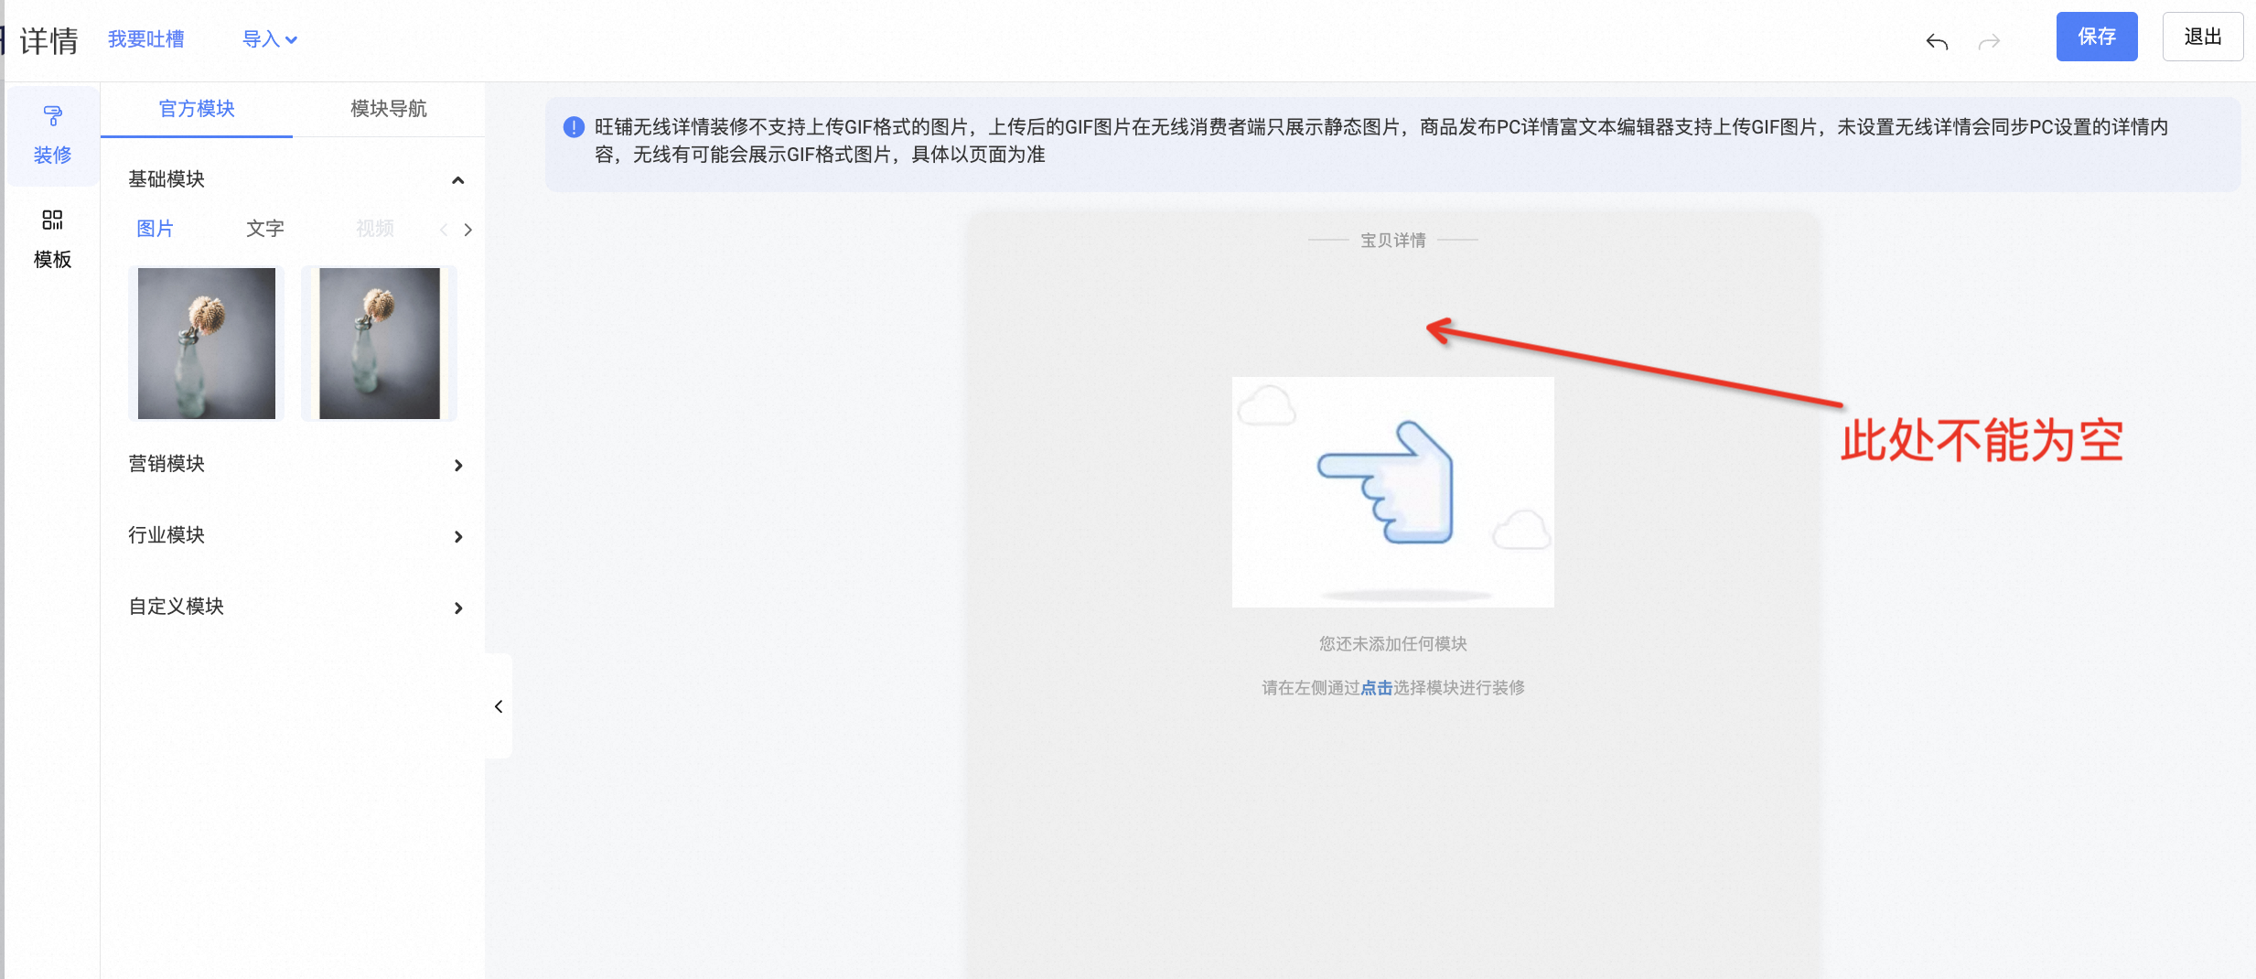Click the GIF format notice text
The width and height of the screenshot is (2256, 979).
1381,141
